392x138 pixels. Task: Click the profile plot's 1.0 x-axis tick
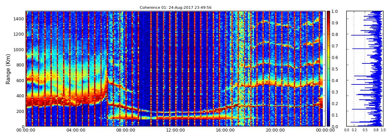pyautogui.click(x=383, y=130)
